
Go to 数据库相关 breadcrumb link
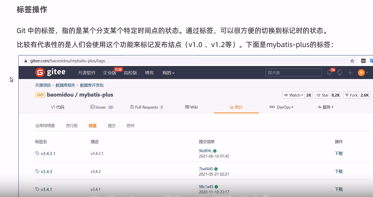point(65,85)
